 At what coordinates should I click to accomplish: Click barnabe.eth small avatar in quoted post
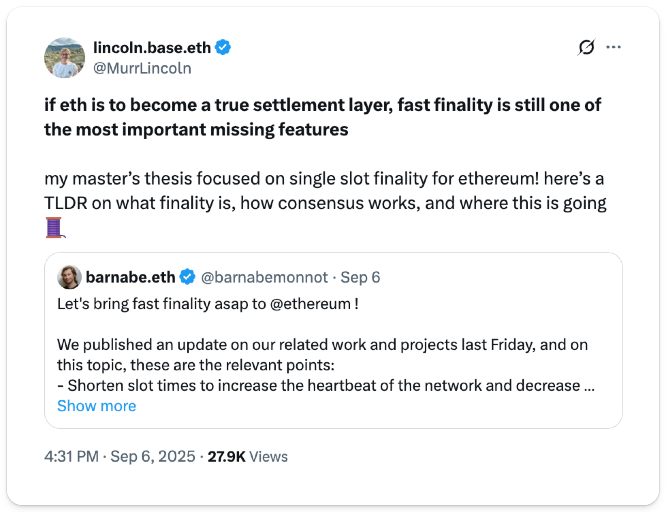tap(69, 277)
